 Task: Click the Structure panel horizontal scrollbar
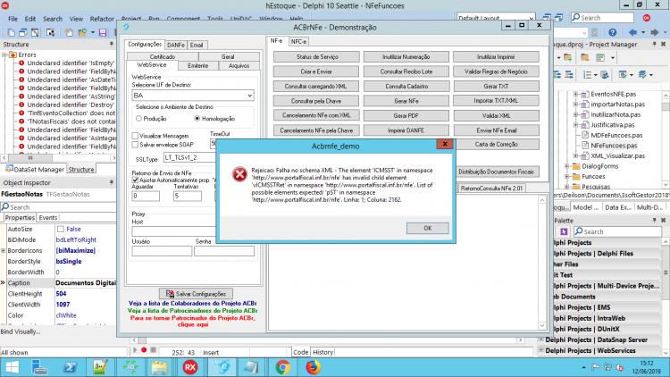click(x=59, y=158)
